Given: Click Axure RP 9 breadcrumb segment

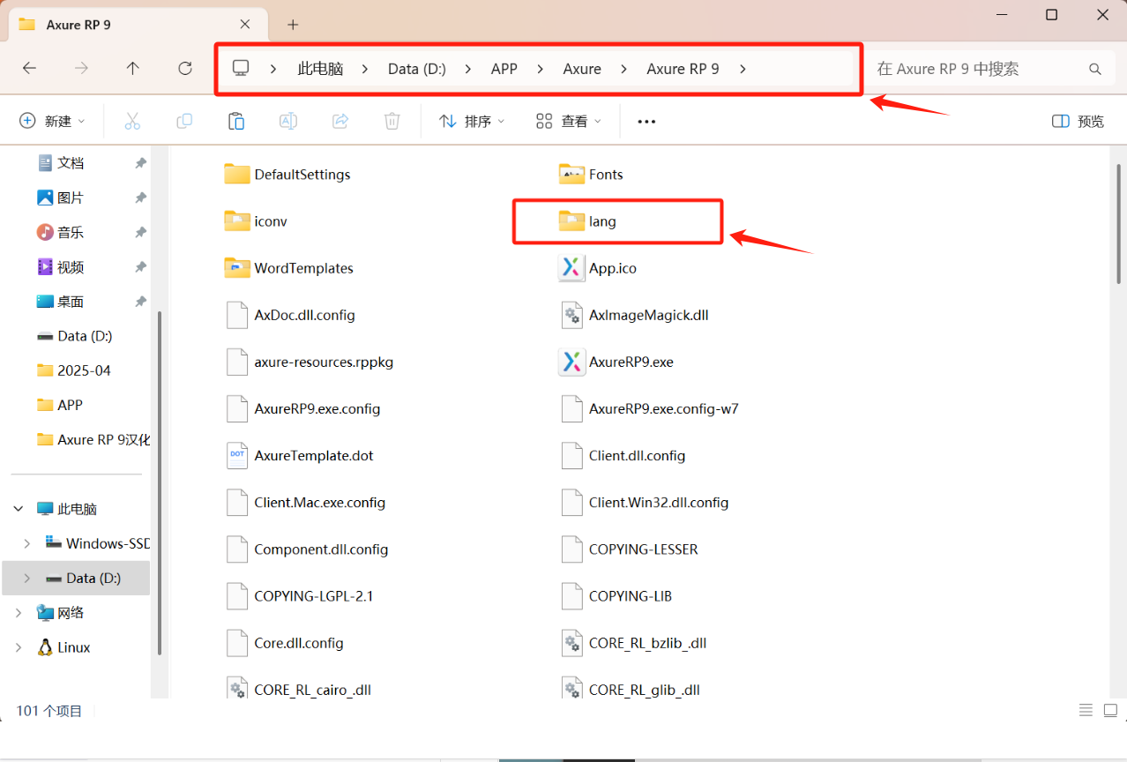Looking at the screenshot, I should coord(683,69).
